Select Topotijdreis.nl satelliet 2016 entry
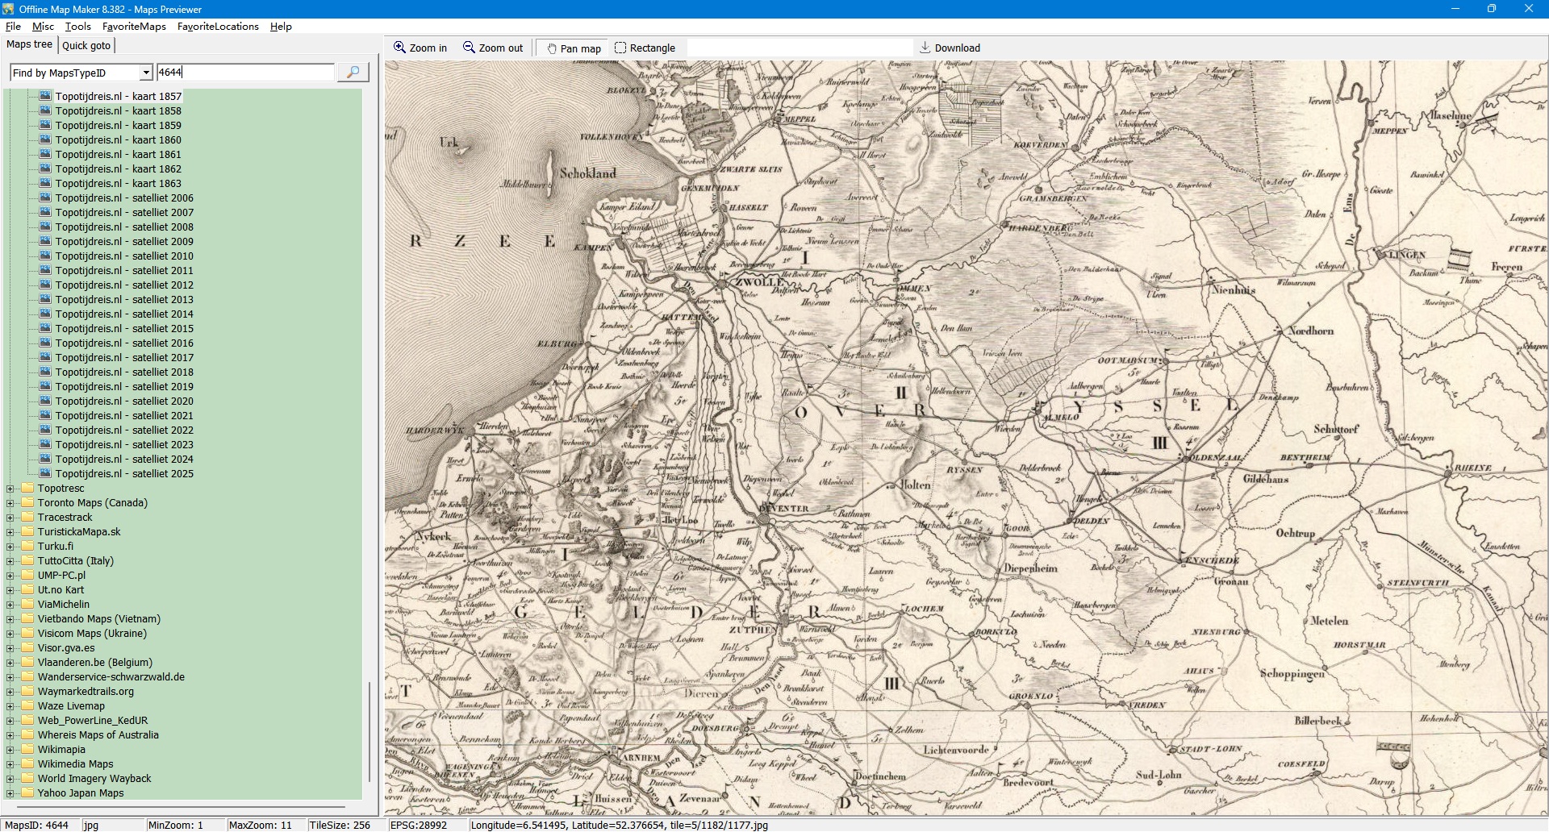1549x832 pixels. click(124, 343)
